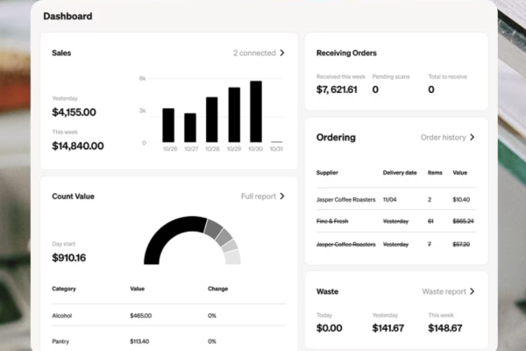
Task: Open the Full report link
Action: pyautogui.click(x=259, y=197)
